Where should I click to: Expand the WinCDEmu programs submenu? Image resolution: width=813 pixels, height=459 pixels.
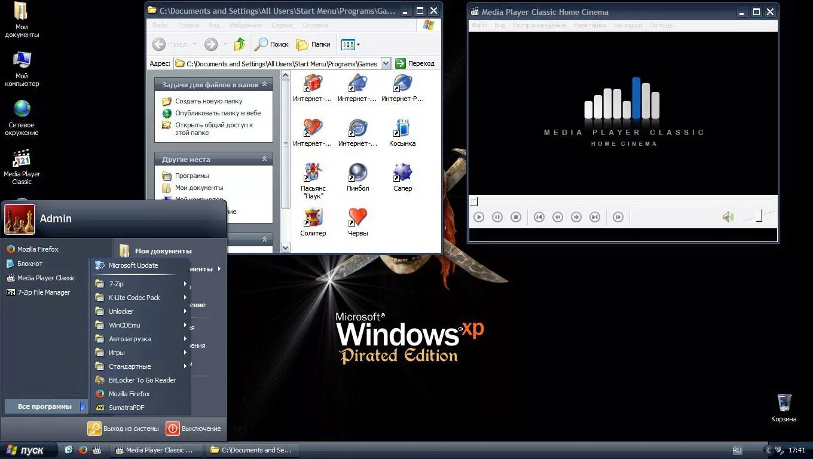pos(140,325)
